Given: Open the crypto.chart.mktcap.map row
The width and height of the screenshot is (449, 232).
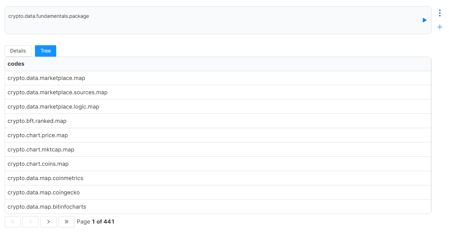Looking at the screenshot, I should pyautogui.click(x=218, y=150).
